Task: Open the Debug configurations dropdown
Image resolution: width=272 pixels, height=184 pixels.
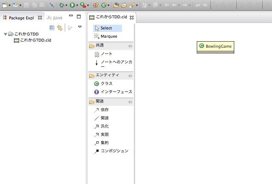Action: (x=66, y=5)
